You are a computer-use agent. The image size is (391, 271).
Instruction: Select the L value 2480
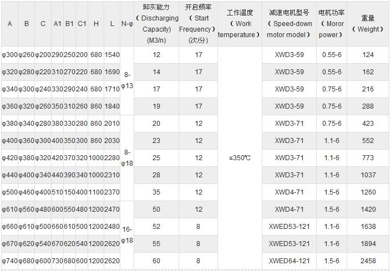click(x=112, y=227)
